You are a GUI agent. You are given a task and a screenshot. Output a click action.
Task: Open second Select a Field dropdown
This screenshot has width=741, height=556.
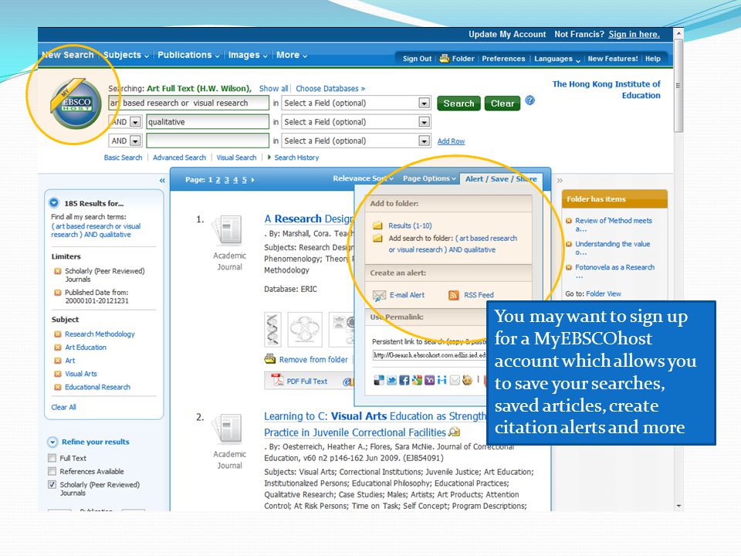[424, 122]
